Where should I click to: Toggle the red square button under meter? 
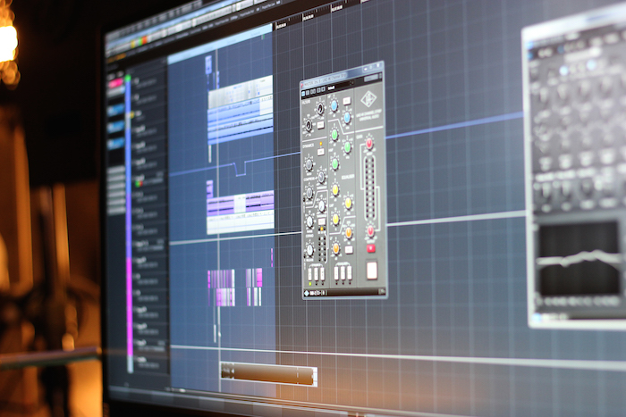coord(371,248)
